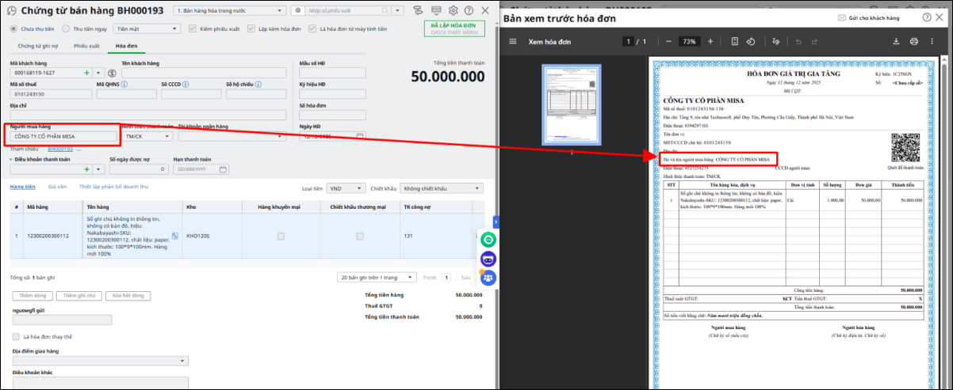Open the TM/CK payment form dropdown
This screenshot has height=390, width=953.
pyautogui.click(x=147, y=136)
